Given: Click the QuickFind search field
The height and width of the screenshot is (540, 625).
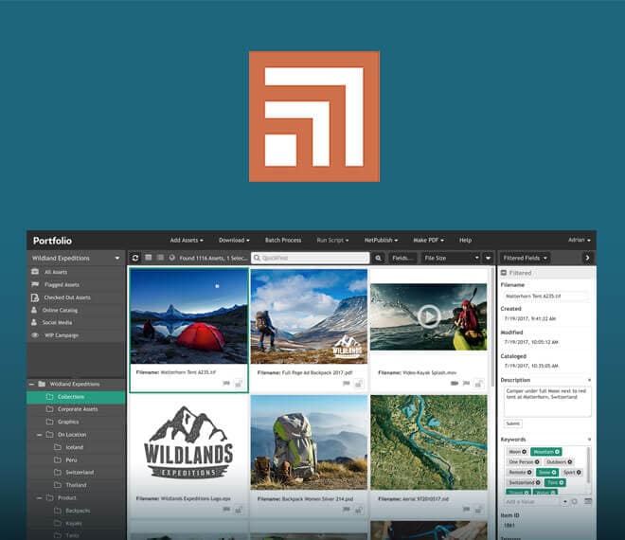Looking at the screenshot, I should click(x=310, y=258).
